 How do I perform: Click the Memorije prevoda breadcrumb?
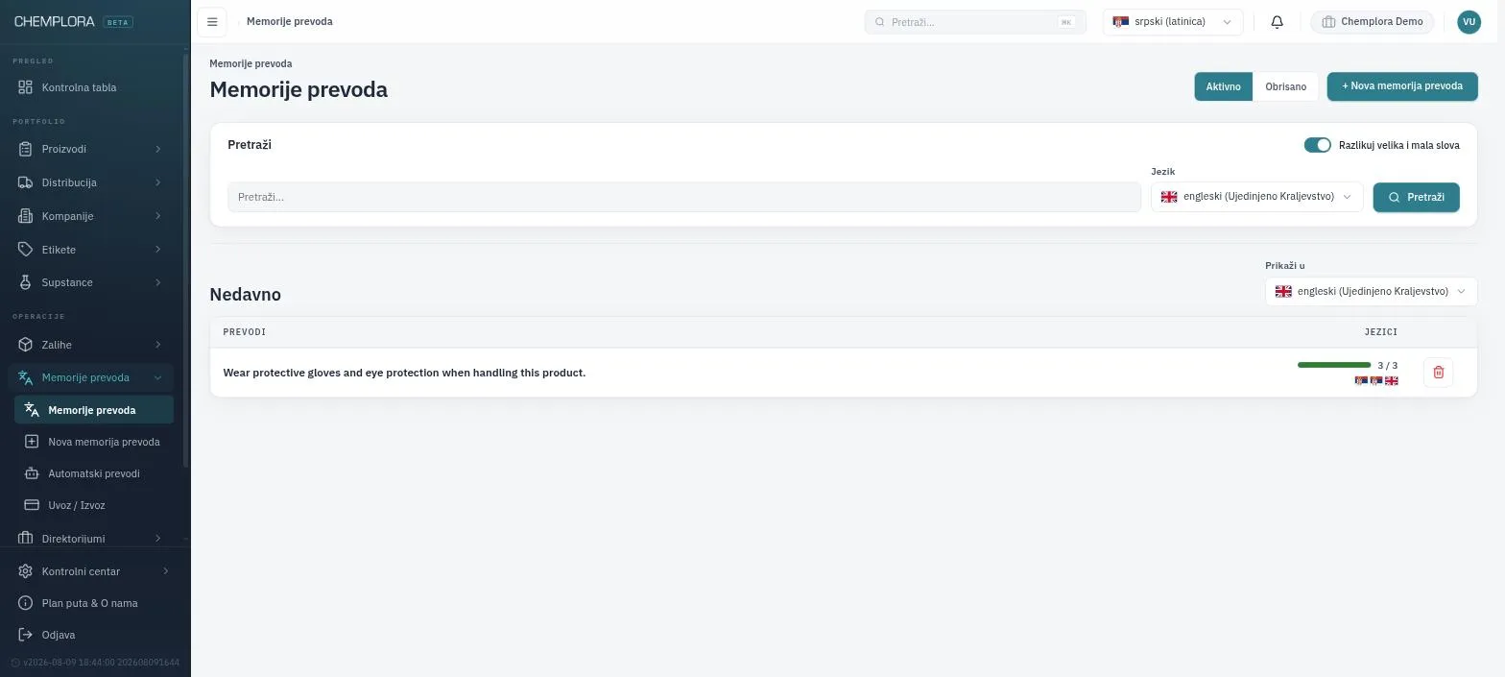290,21
